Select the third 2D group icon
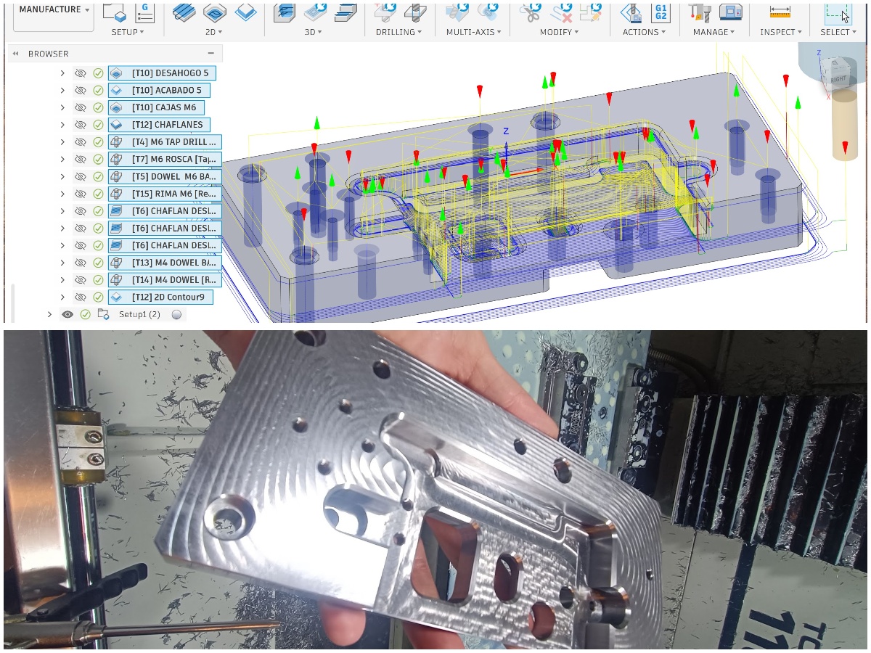 [245, 12]
